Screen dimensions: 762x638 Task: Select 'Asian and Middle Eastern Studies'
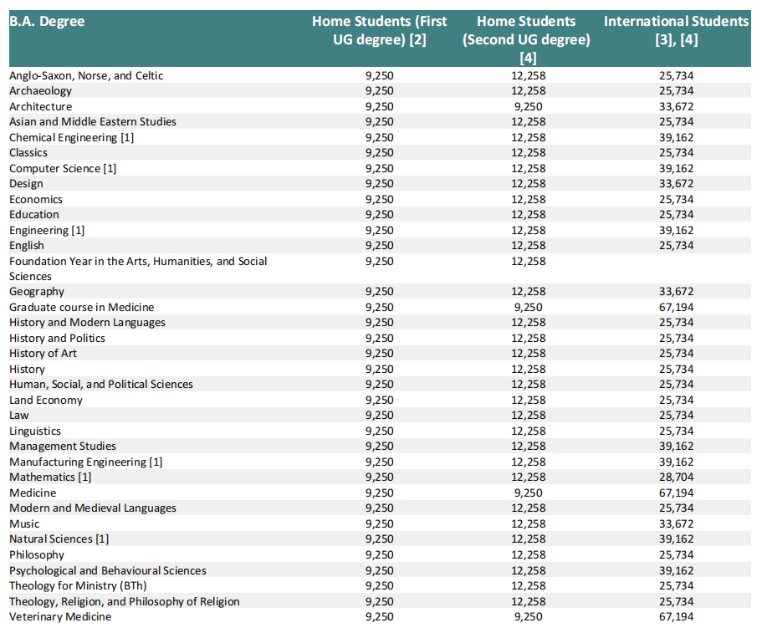(x=92, y=121)
